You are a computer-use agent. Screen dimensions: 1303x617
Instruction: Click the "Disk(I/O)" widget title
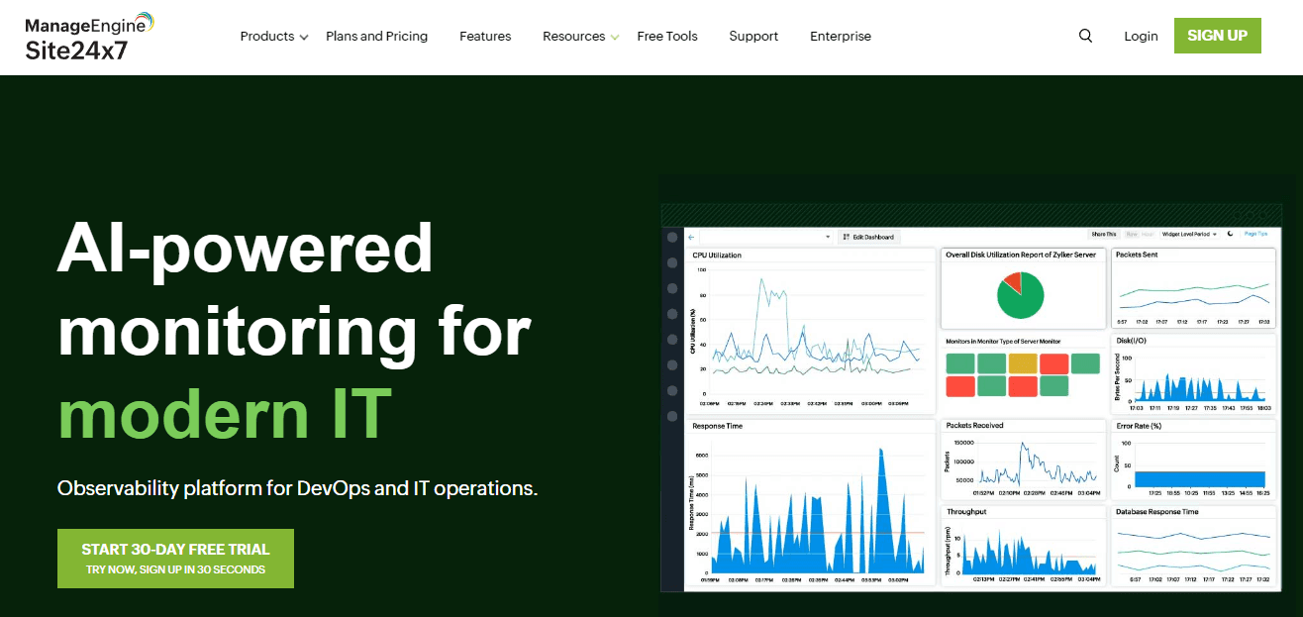(x=1131, y=341)
